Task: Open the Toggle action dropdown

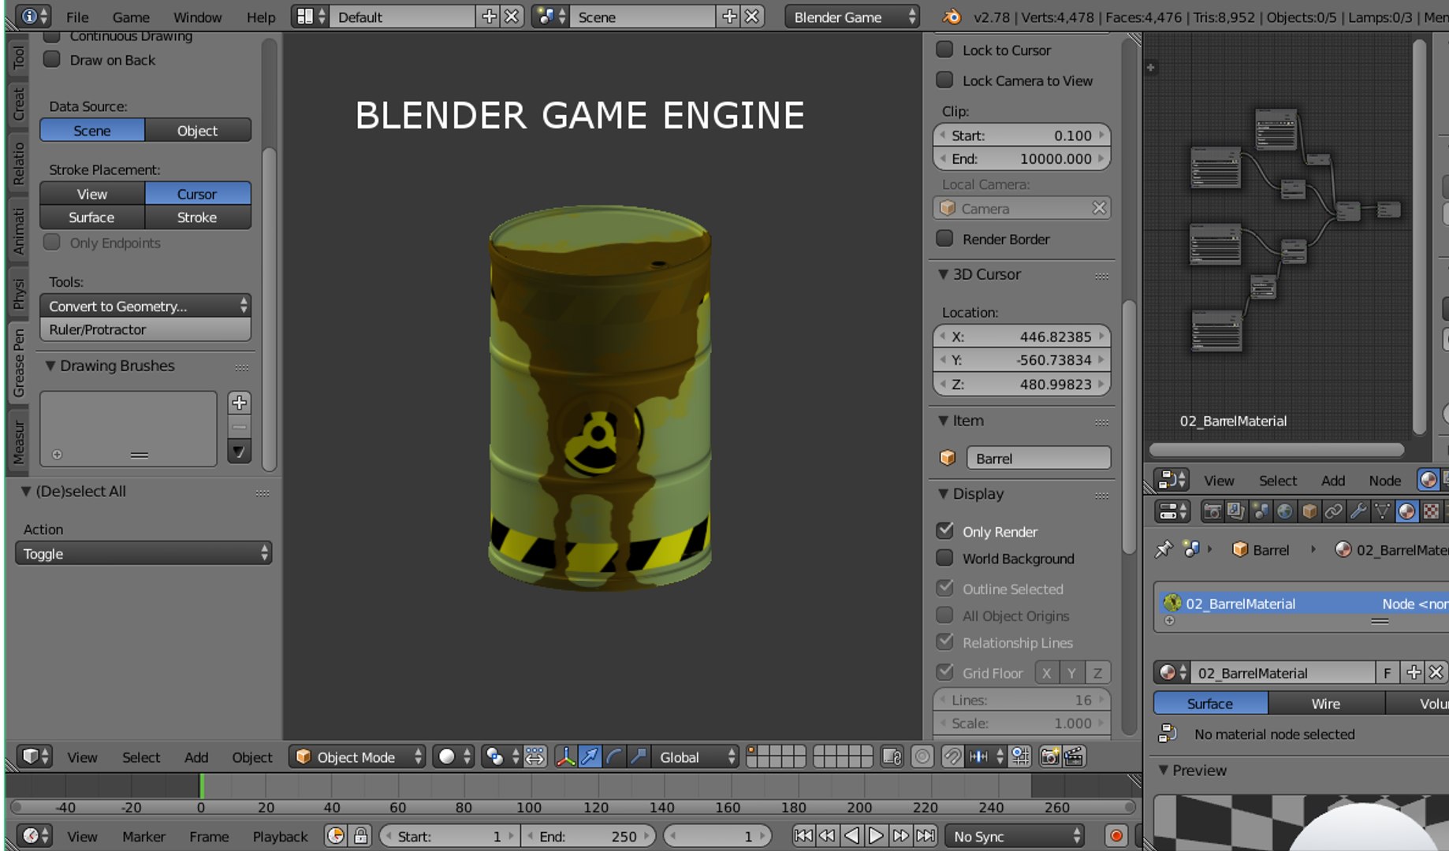Action: 143,553
